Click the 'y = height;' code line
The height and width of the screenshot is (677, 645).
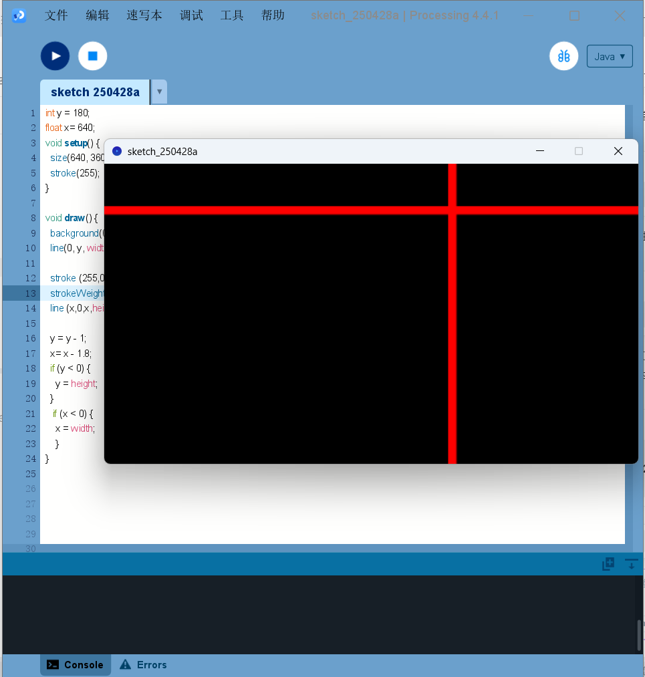76,384
